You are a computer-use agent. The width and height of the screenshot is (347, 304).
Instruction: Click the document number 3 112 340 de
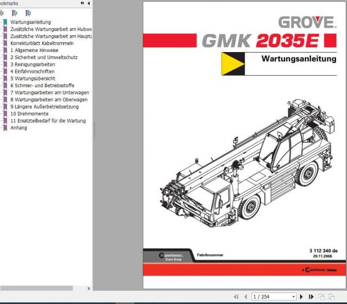[x=323, y=251]
